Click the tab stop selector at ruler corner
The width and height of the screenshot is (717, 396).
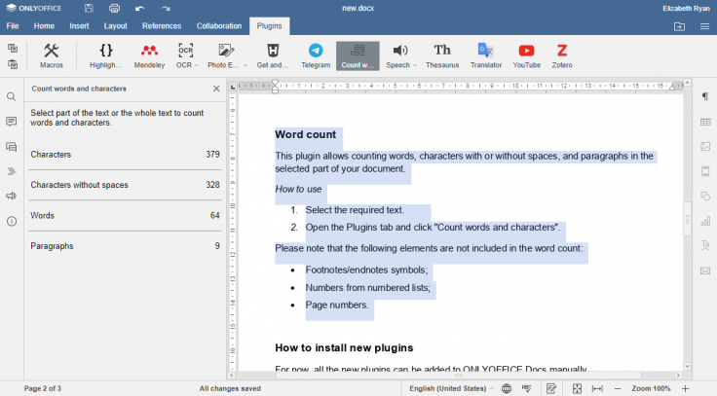click(233, 87)
